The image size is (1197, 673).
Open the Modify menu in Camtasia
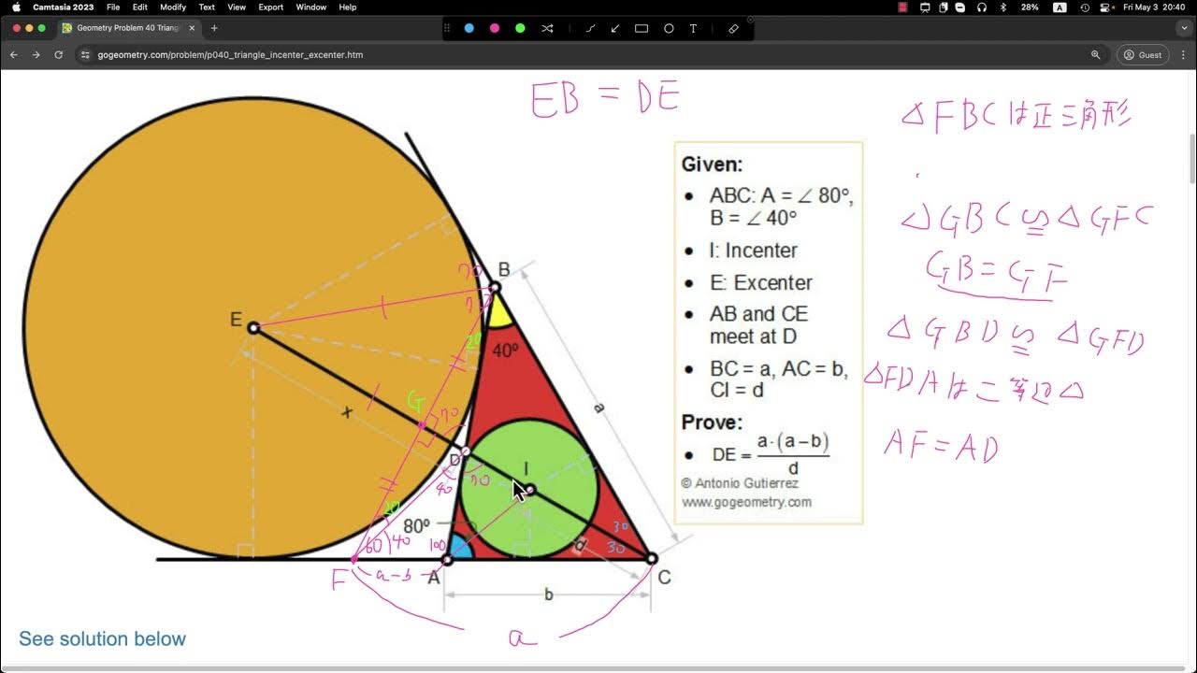click(172, 7)
